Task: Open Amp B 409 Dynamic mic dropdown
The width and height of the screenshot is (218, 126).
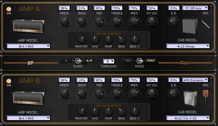Action: click(x=195, y=80)
